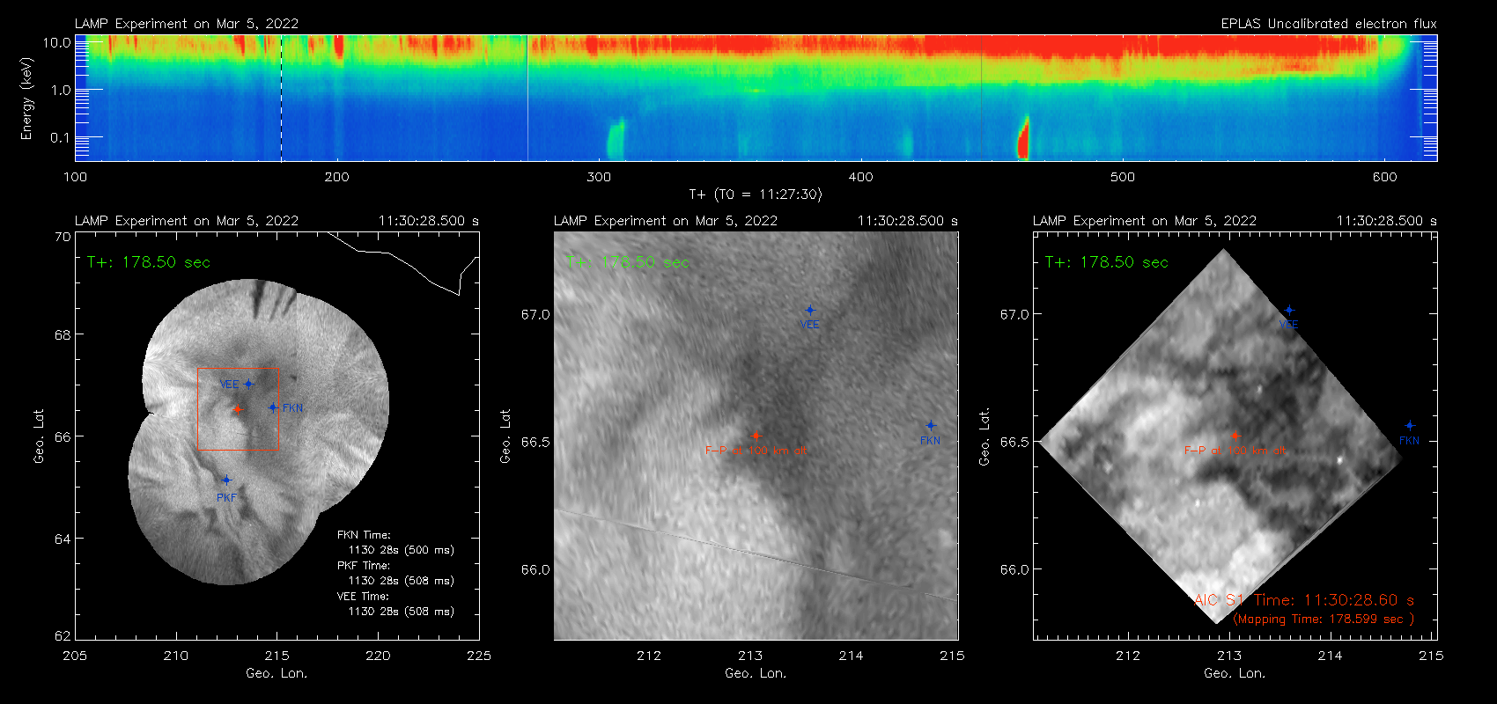Click the middle panel's '11:30:28.500 s' timestamp
Screen dimensions: 1497x704
coord(908,221)
